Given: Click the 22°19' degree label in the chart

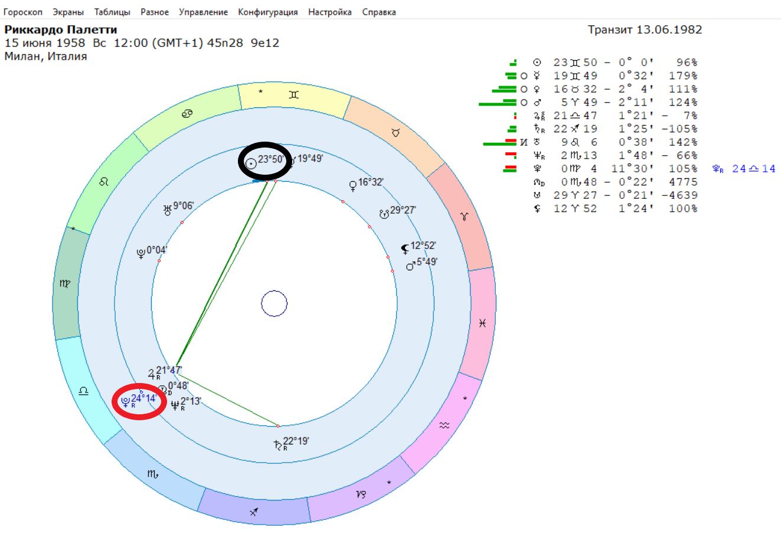Looking at the screenshot, I should pos(296,441).
